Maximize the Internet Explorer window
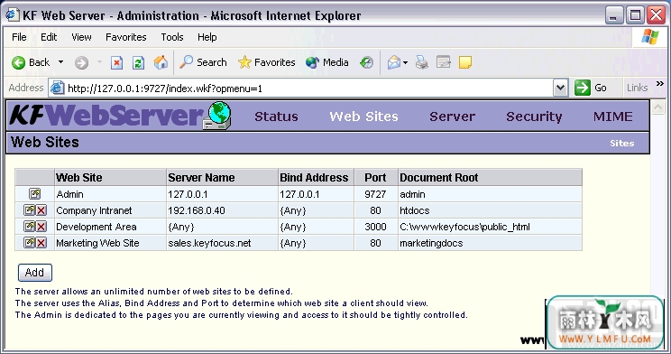The height and width of the screenshot is (354, 671). 635,16
